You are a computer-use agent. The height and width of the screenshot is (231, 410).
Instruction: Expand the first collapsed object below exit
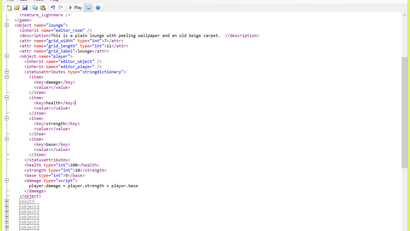point(7,206)
